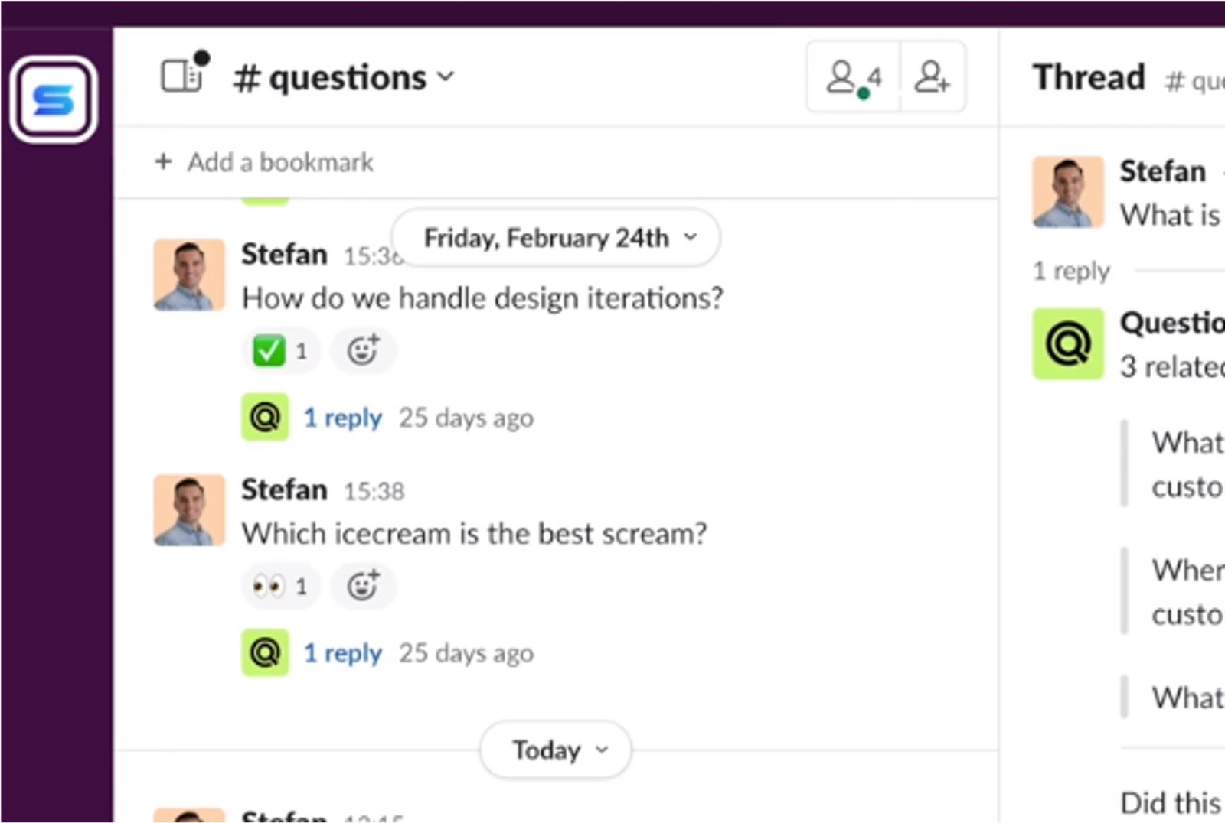Click the workspace logo icon in sidebar
Viewport: 1225px width, 823px height.
(54, 99)
